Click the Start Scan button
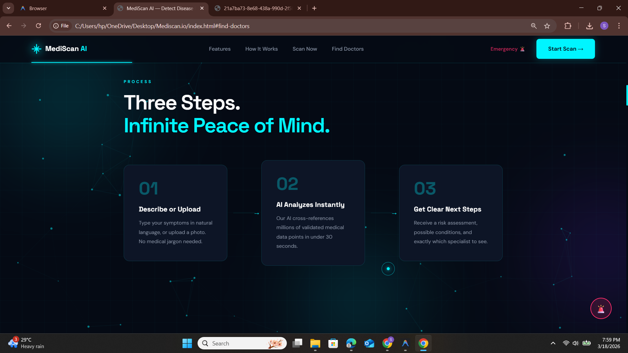Image resolution: width=628 pixels, height=353 pixels. 565,49
